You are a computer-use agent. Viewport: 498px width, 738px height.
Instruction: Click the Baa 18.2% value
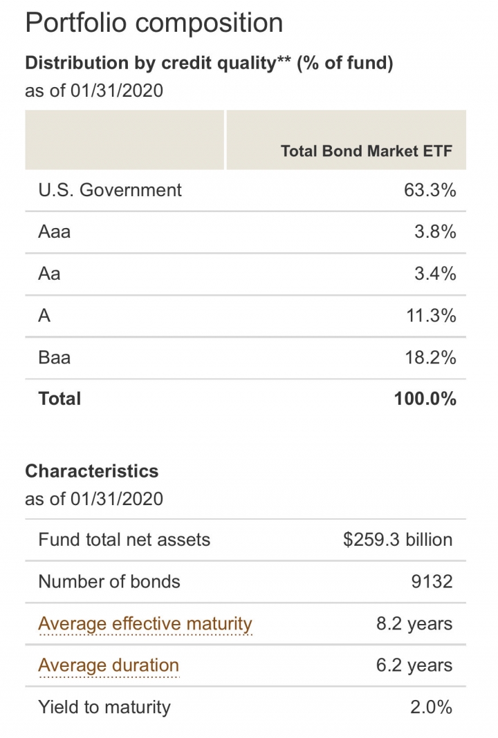[430, 357]
